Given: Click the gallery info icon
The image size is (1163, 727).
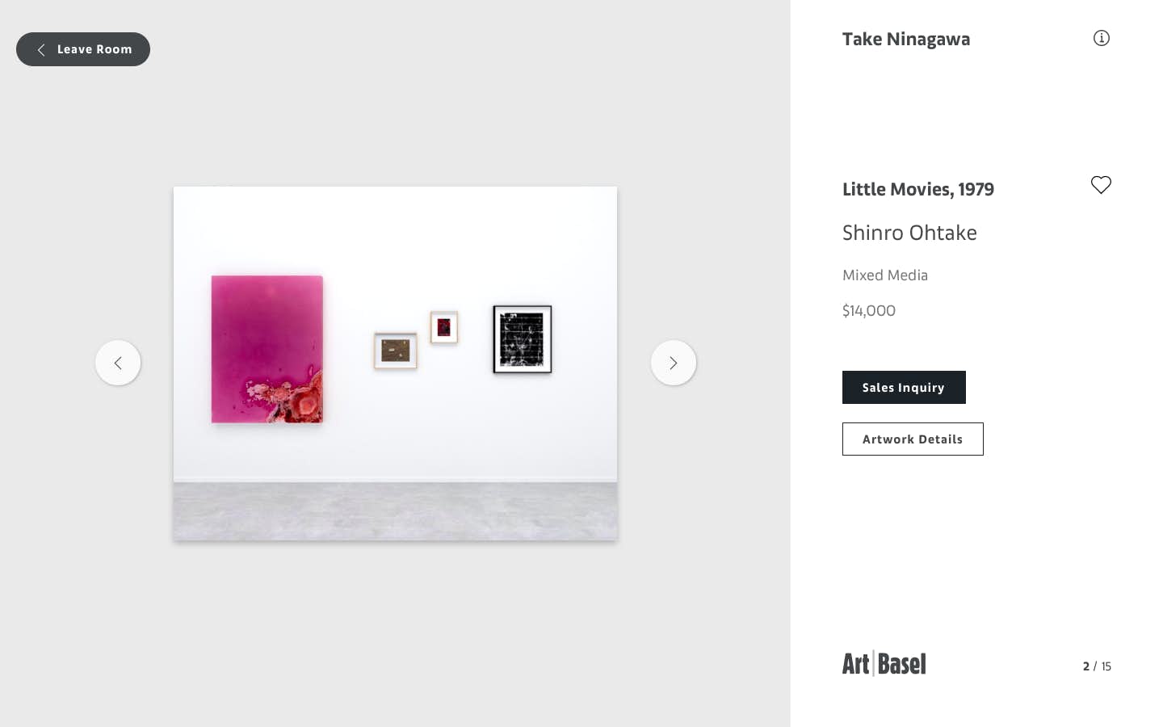Looking at the screenshot, I should (x=1101, y=38).
